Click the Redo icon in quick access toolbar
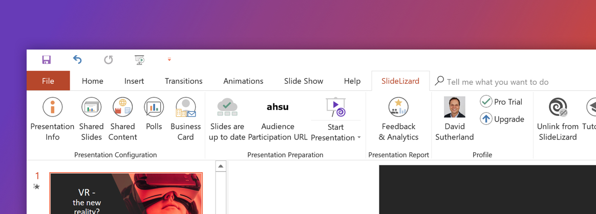 (109, 60)
